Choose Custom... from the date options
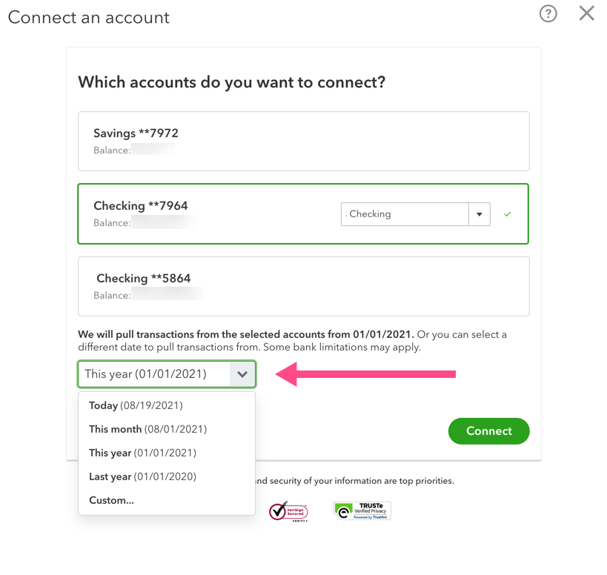This screenshot has width=607, height=575. click(x=111, y=500)
